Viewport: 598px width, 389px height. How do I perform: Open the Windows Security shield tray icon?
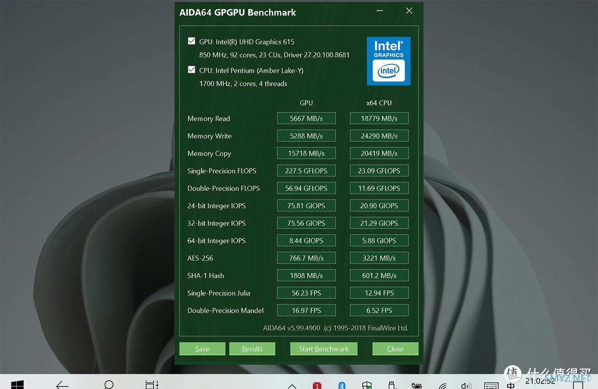(367, 386)
